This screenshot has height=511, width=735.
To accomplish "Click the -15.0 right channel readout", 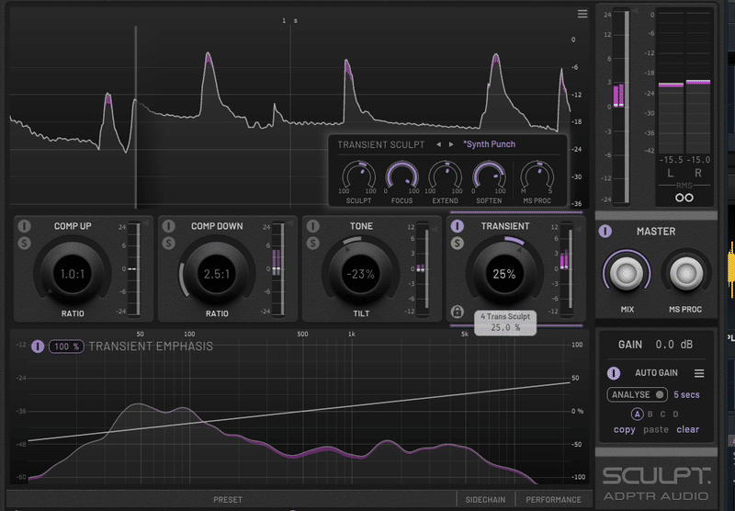I will click(x=698, y=160).
